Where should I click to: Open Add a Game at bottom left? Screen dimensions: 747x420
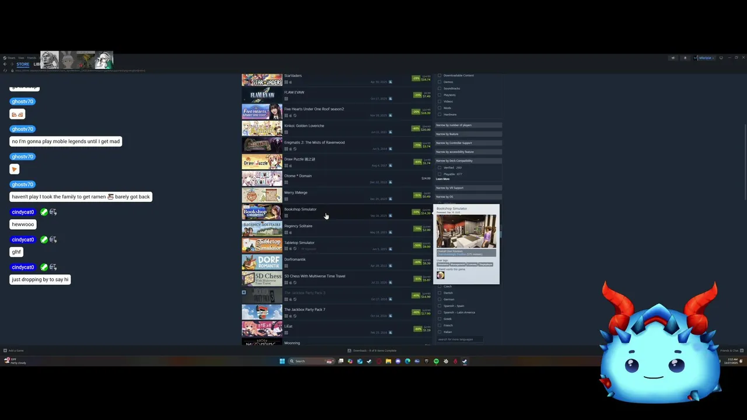pos(13,351)
